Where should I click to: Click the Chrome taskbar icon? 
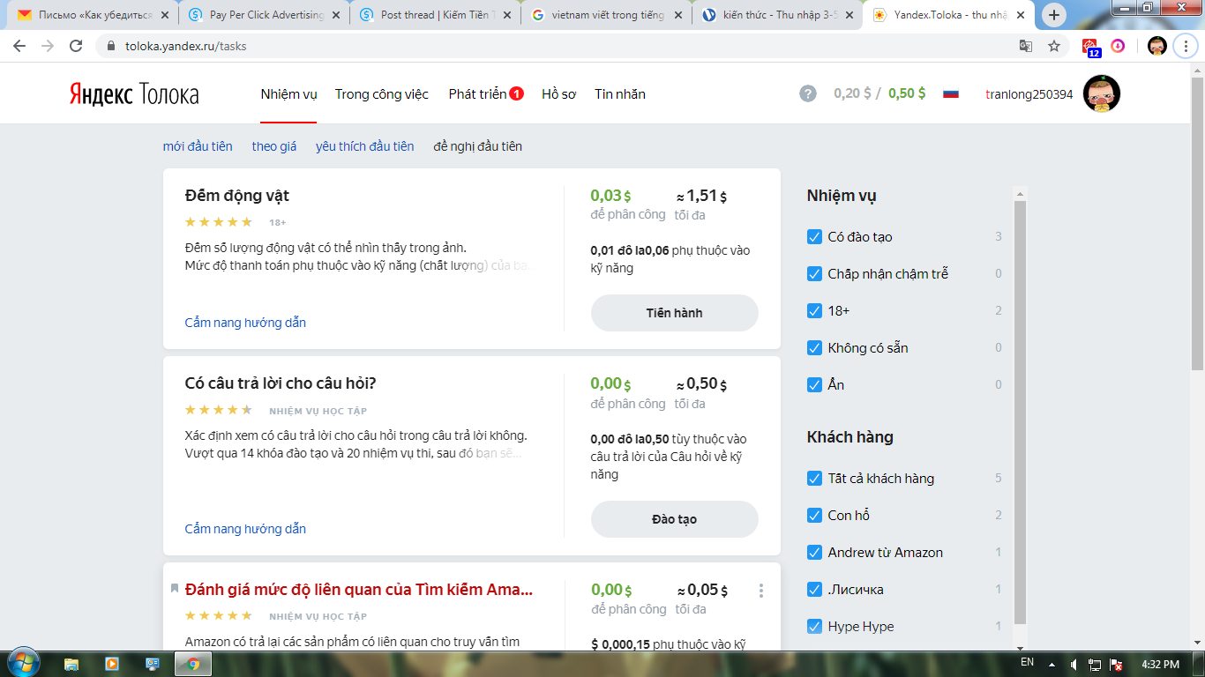(x=193, y=663)
